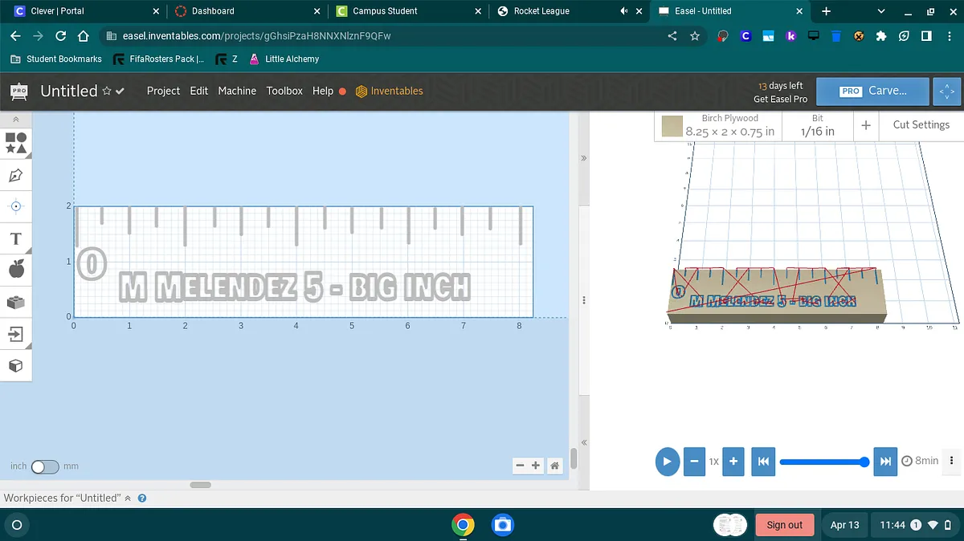Click the Birch Plywood material swatch
The image size is (964, 541).
coord(672,126)
